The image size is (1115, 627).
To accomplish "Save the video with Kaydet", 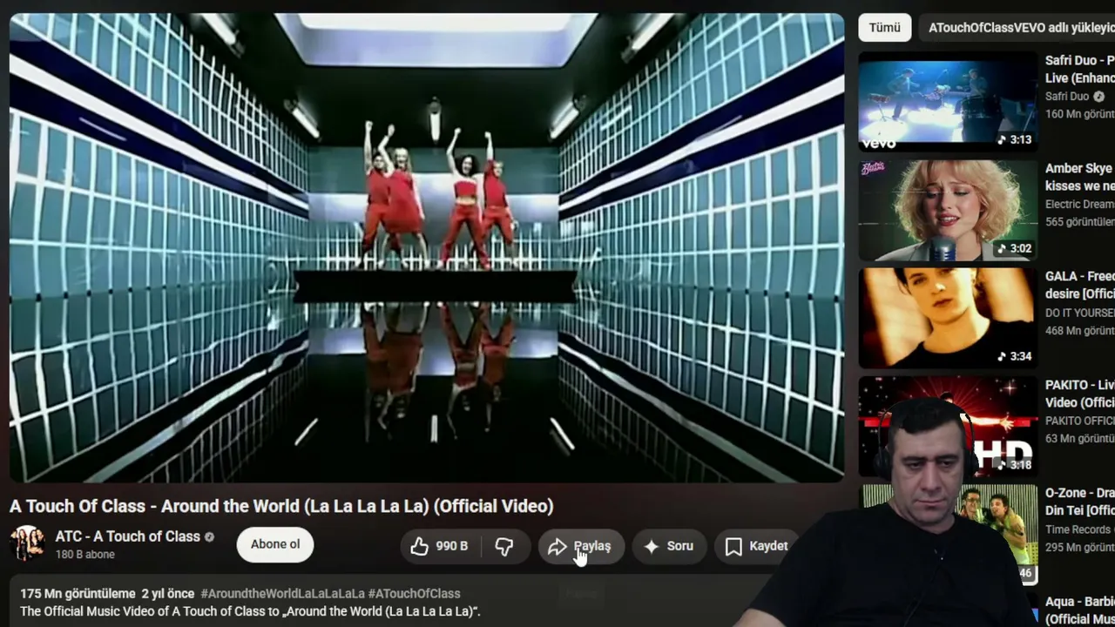I will coord(757,546).
